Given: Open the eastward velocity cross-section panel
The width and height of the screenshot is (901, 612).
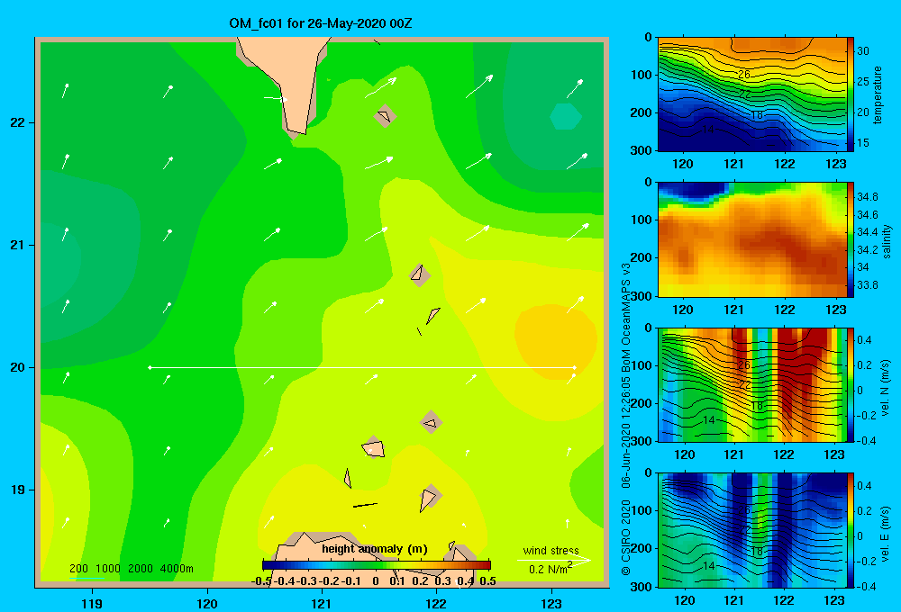Looking at the screenshot, I should 752,530.
